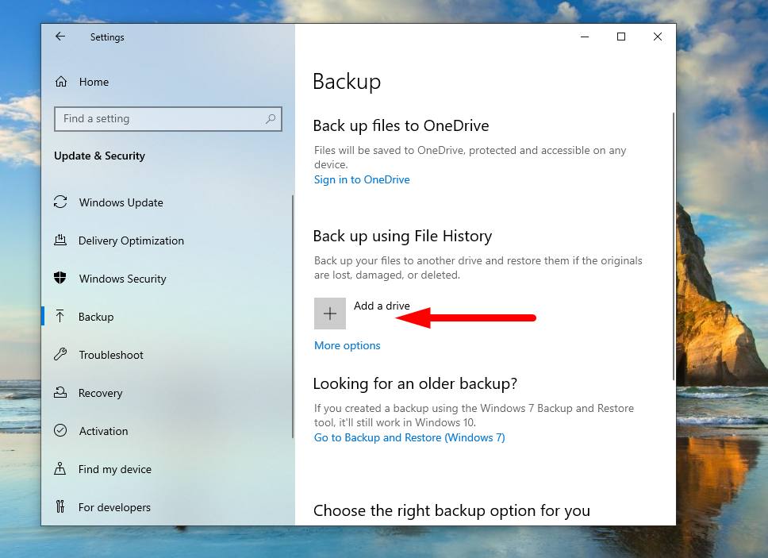Select Backup in the sidebar menu

[x=96, y=317]
